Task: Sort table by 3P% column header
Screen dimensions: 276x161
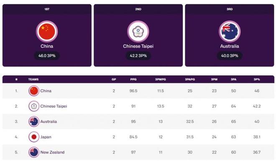Action: 257,79
